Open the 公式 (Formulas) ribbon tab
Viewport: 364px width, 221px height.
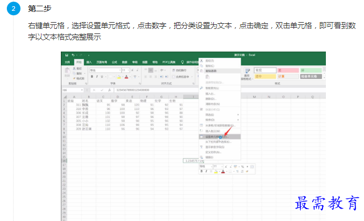(114, 62)
